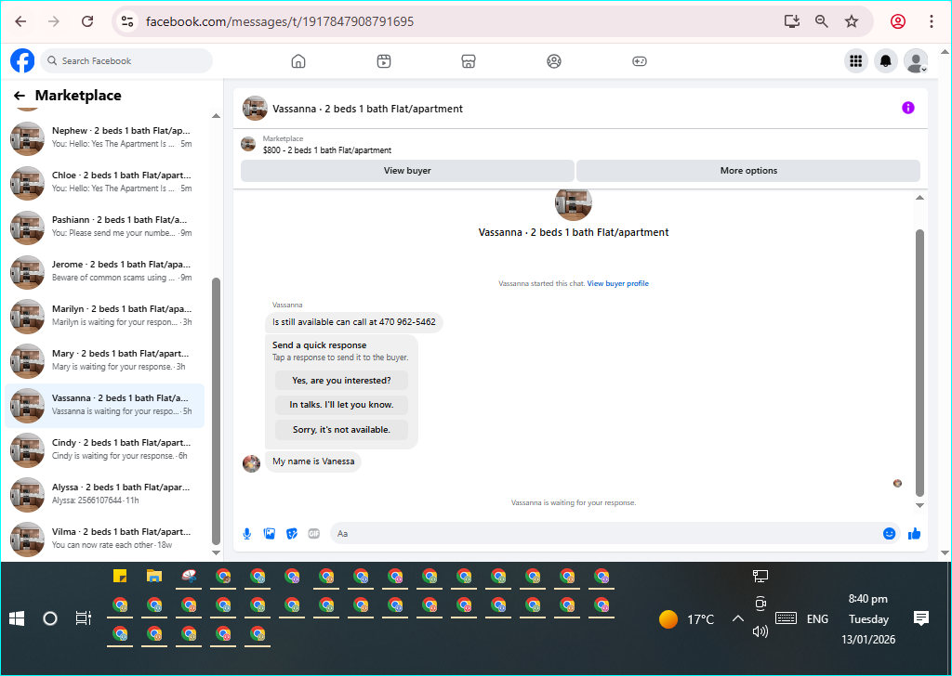The height and width of the screenshot is (676, 952).
Task: Open the Facebook menu grid icon
Action: pos(856,60)
